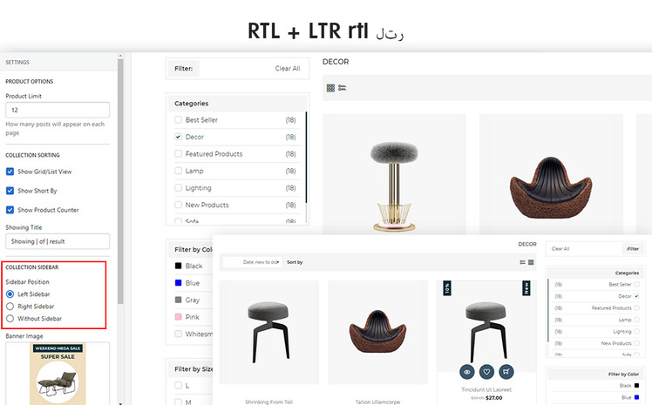Image resolution: width=652 pixels, height=405 pixels.
Task: Click the PRODUCT OPTIONS heading
Action: (x=29, y=81)
